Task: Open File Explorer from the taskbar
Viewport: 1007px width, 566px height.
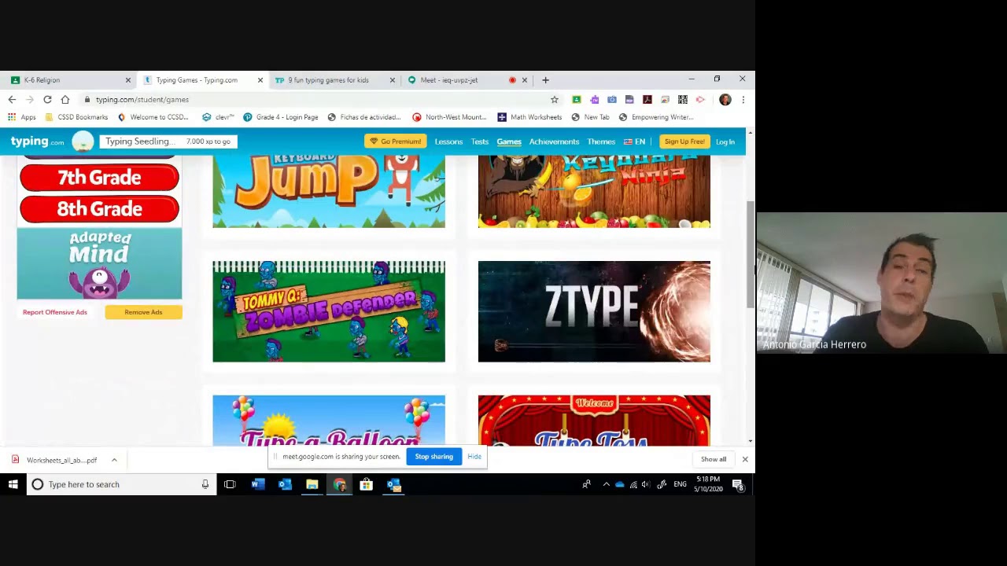Action: pos(312,484)
